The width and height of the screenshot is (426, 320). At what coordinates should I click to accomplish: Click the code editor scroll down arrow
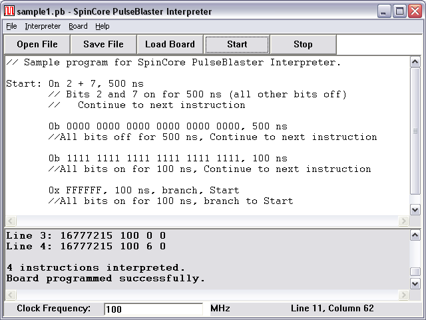point(415,210)
